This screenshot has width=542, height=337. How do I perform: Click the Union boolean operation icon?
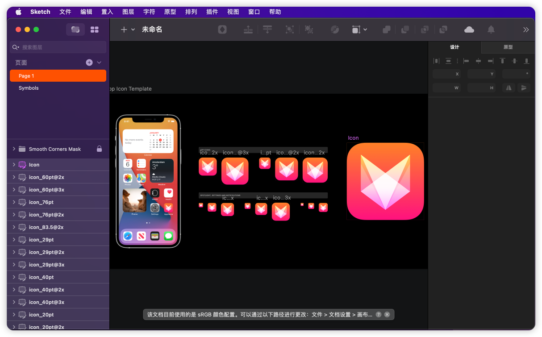pyautogui.click(x=387, y=29)
